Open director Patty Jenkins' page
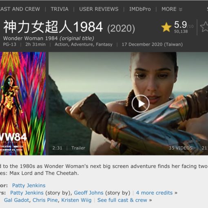This screenshot has height=208, width=208. (x=29, y=186)
